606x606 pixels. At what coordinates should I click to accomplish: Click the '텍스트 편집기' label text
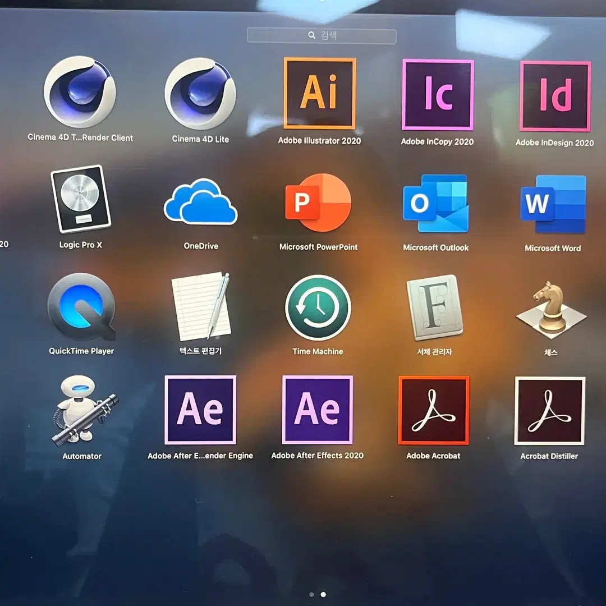pos(200,351)
